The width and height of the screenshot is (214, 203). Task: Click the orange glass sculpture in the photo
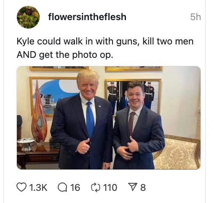(x=39, y=112)
